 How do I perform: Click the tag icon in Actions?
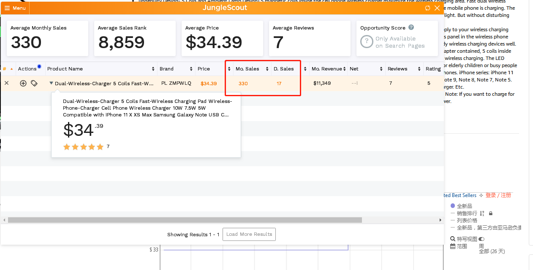34,84
